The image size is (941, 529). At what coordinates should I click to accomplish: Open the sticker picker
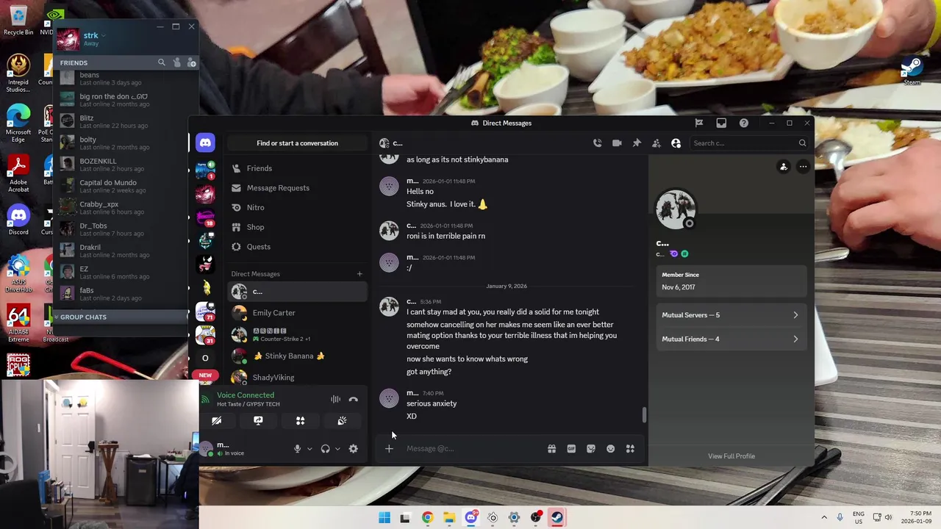point(591,449)
